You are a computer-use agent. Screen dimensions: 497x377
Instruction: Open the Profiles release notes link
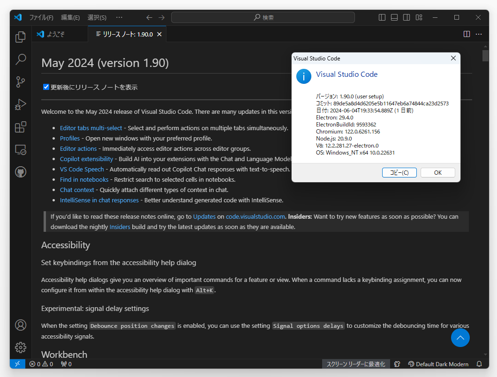[x=69, y=138]
